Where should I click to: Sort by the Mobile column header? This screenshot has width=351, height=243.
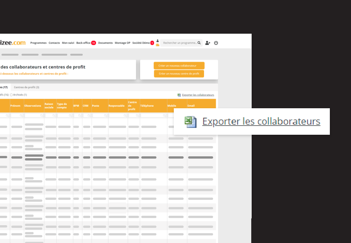[x=172, y=106]
